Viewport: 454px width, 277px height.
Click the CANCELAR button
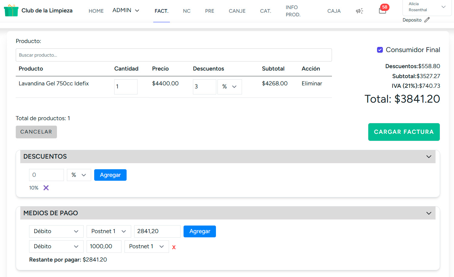[x=36, y=132]
